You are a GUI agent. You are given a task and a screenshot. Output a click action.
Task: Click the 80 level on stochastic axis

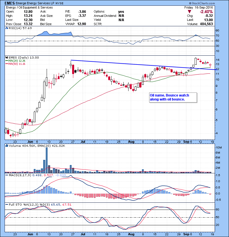click(x=217, y=210)
